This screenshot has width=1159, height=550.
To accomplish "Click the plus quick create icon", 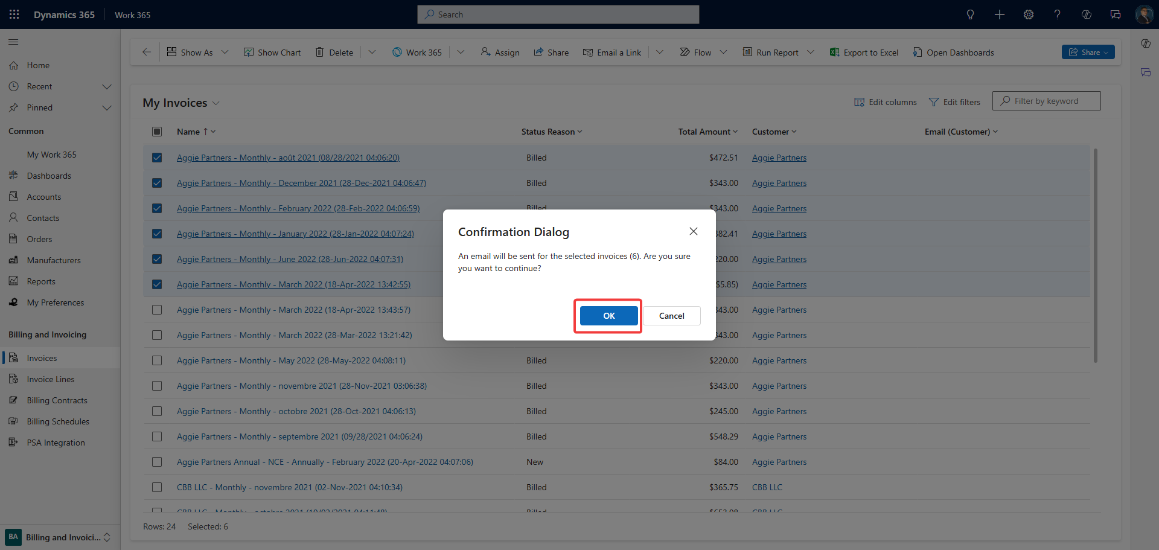I will click(x=1000, y=14).
